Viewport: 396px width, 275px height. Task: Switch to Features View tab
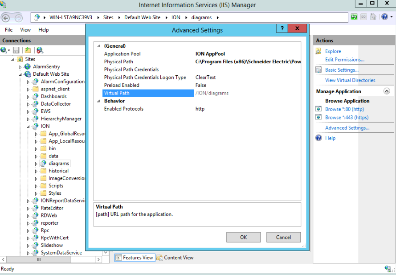click(x=135, y=258)
